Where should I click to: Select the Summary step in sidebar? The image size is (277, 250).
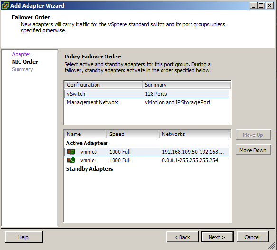tap(22, 69)
